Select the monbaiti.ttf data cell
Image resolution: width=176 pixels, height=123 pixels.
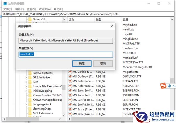click(x=130, y=58)
